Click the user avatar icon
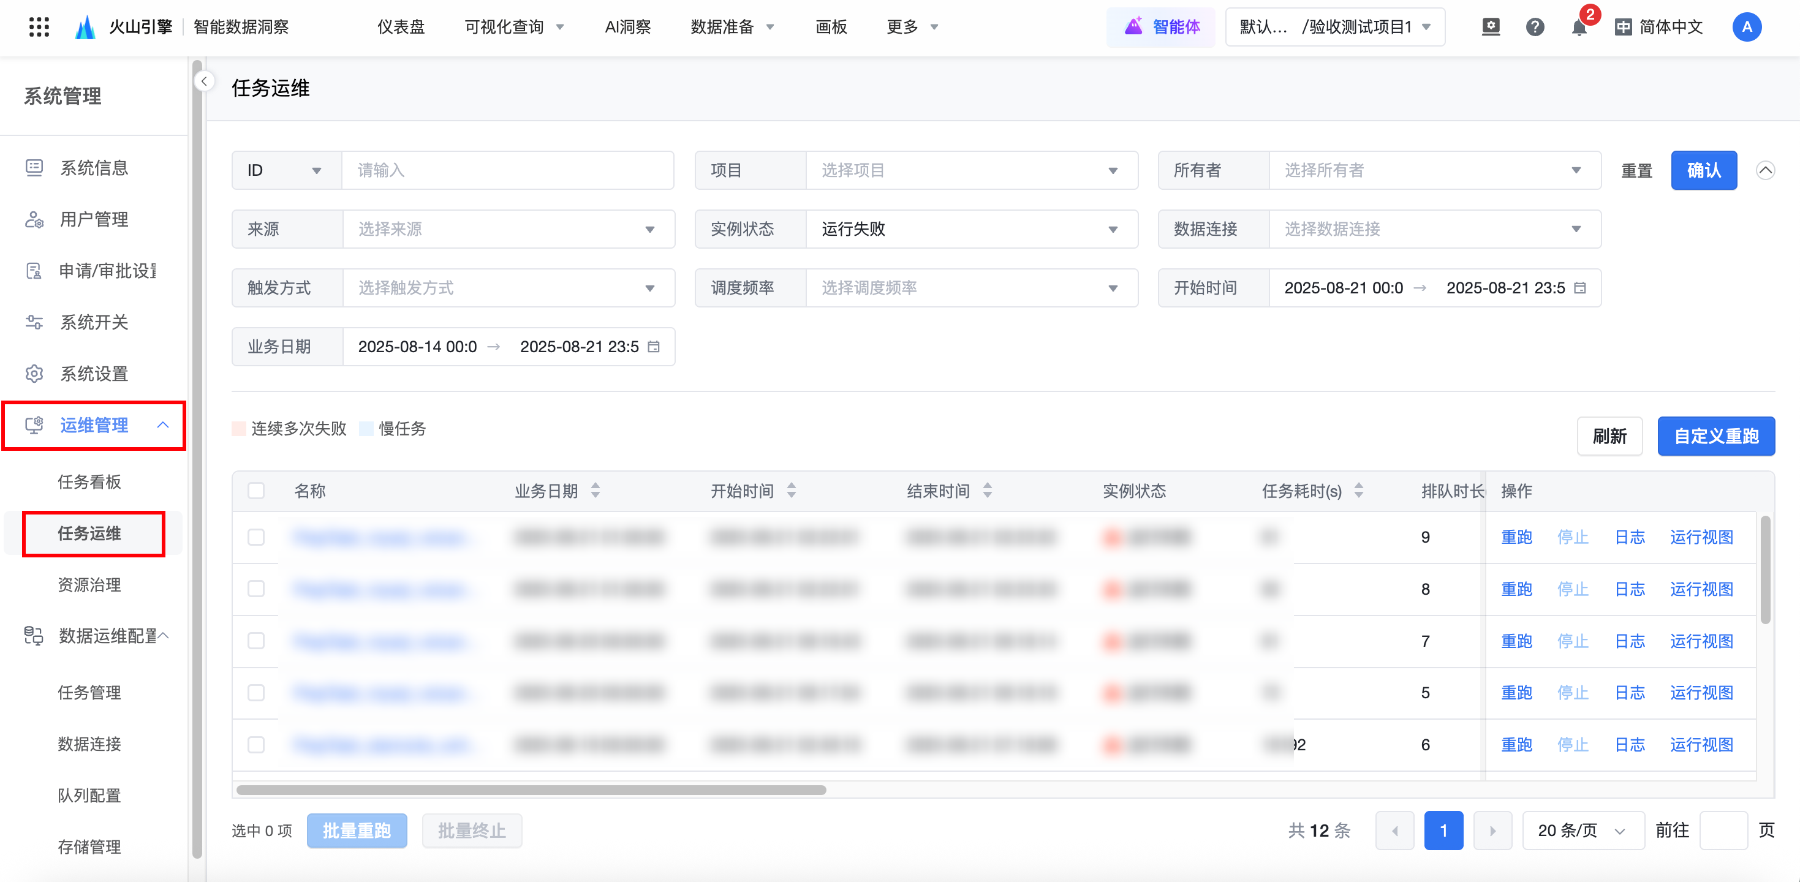The image size is (1800, 882). (x=1746, y=27)
